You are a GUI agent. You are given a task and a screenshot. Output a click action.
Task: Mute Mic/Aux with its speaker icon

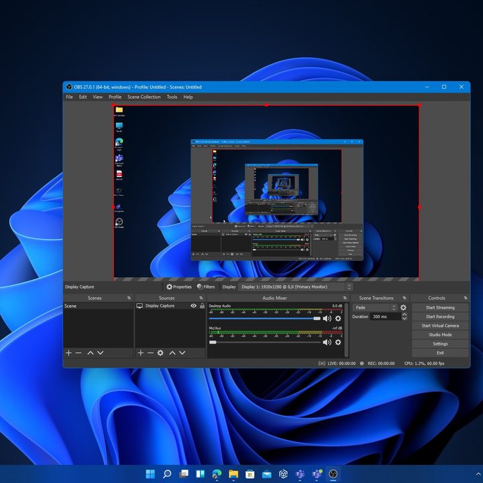(x=327, y=342)
